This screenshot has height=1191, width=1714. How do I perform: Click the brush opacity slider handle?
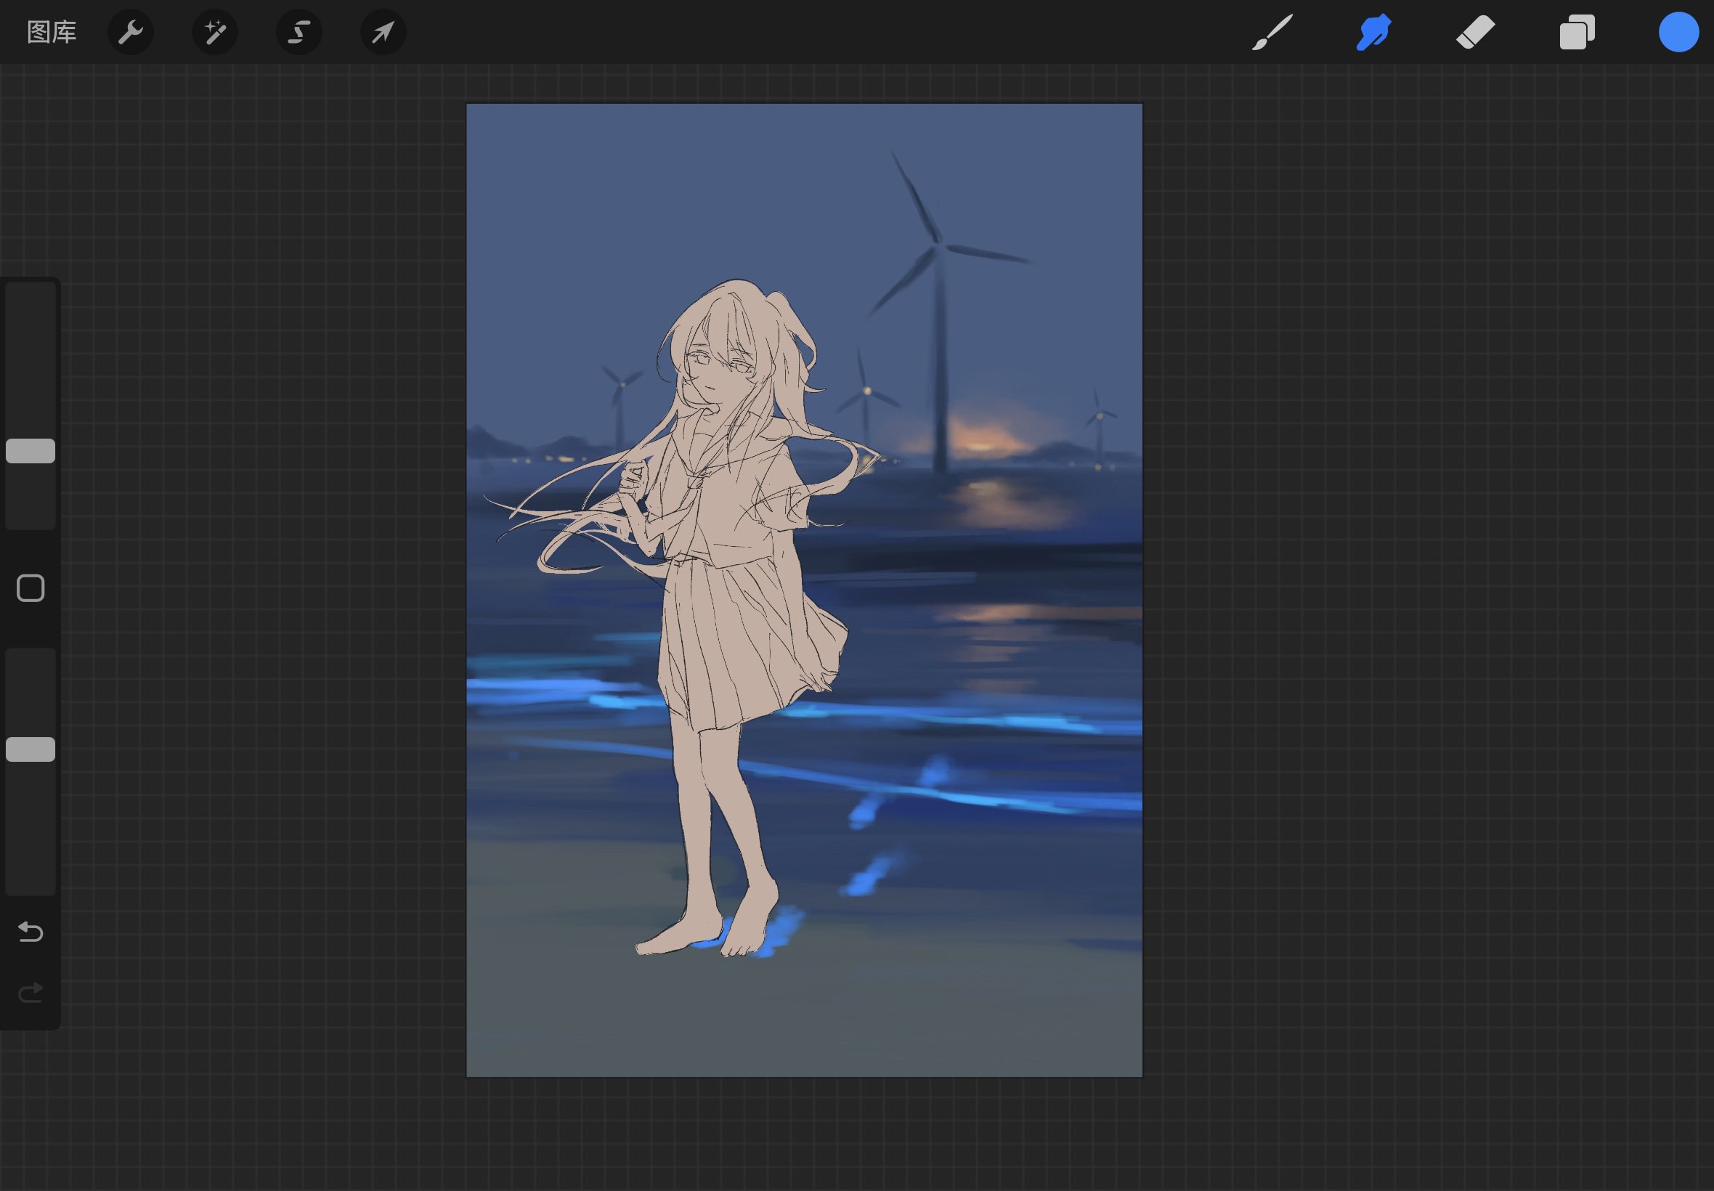point(31,749)
